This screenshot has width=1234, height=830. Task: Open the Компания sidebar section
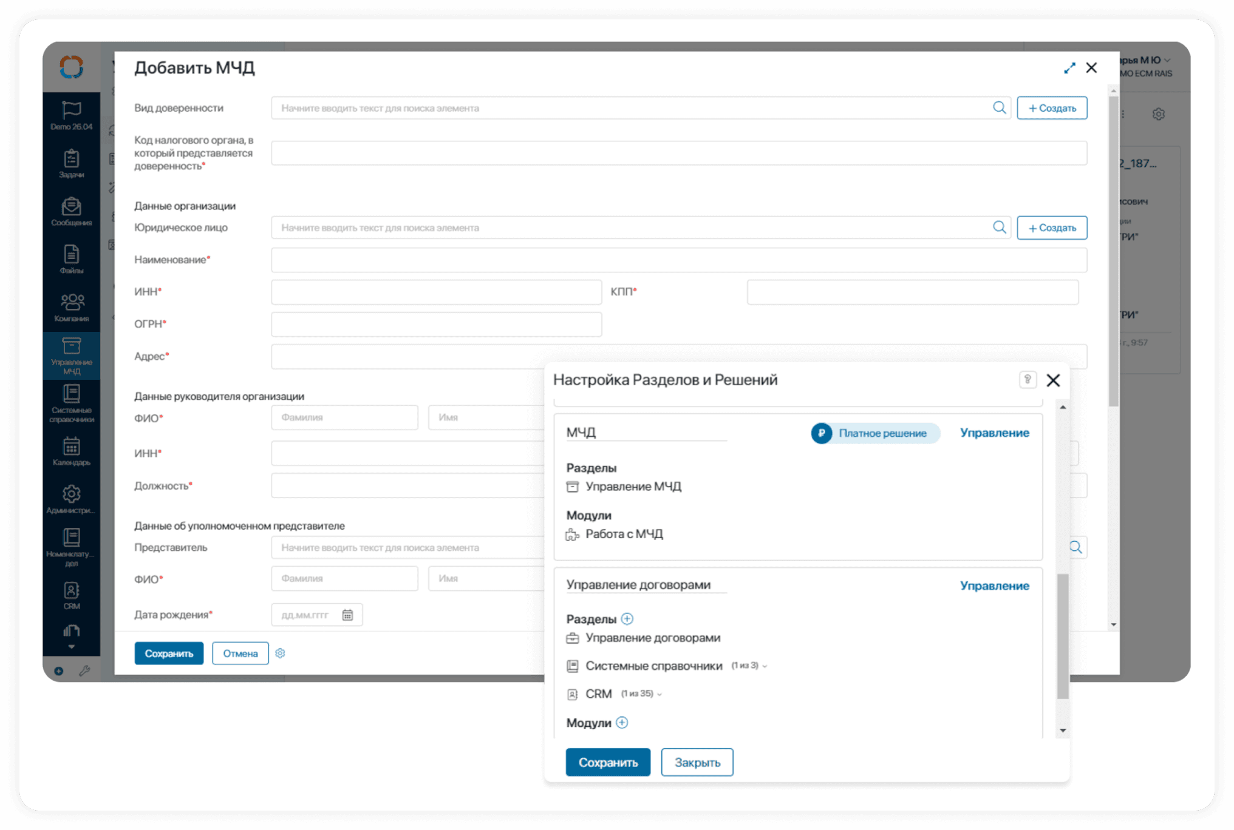pos(71,308)
